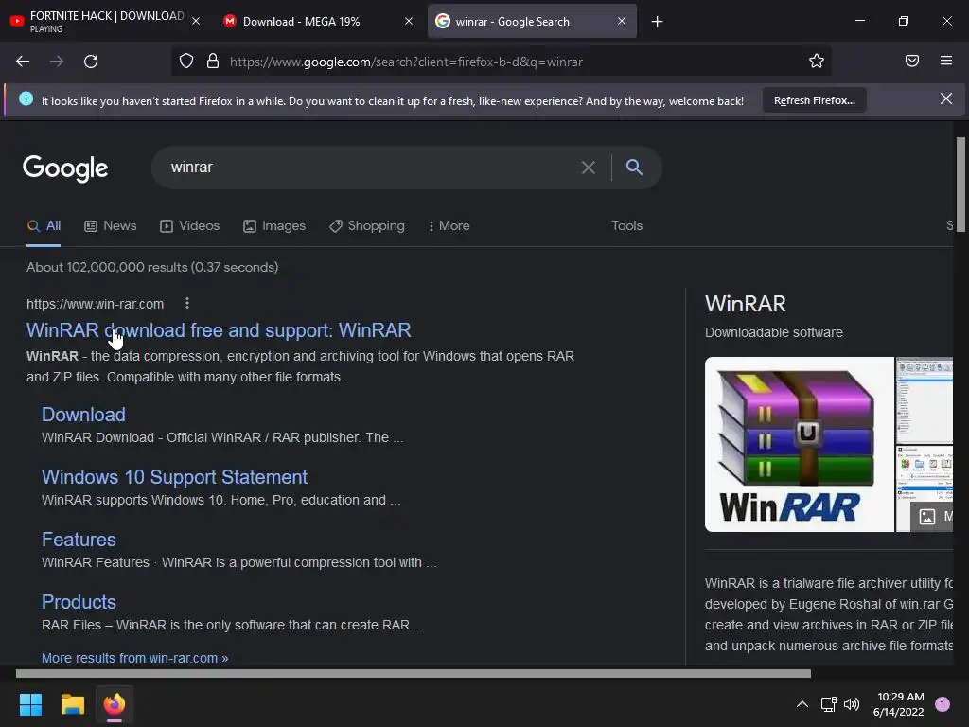Open the Save to Pocket icon
The image size is (969, 727).
click(x=912, y=61)
